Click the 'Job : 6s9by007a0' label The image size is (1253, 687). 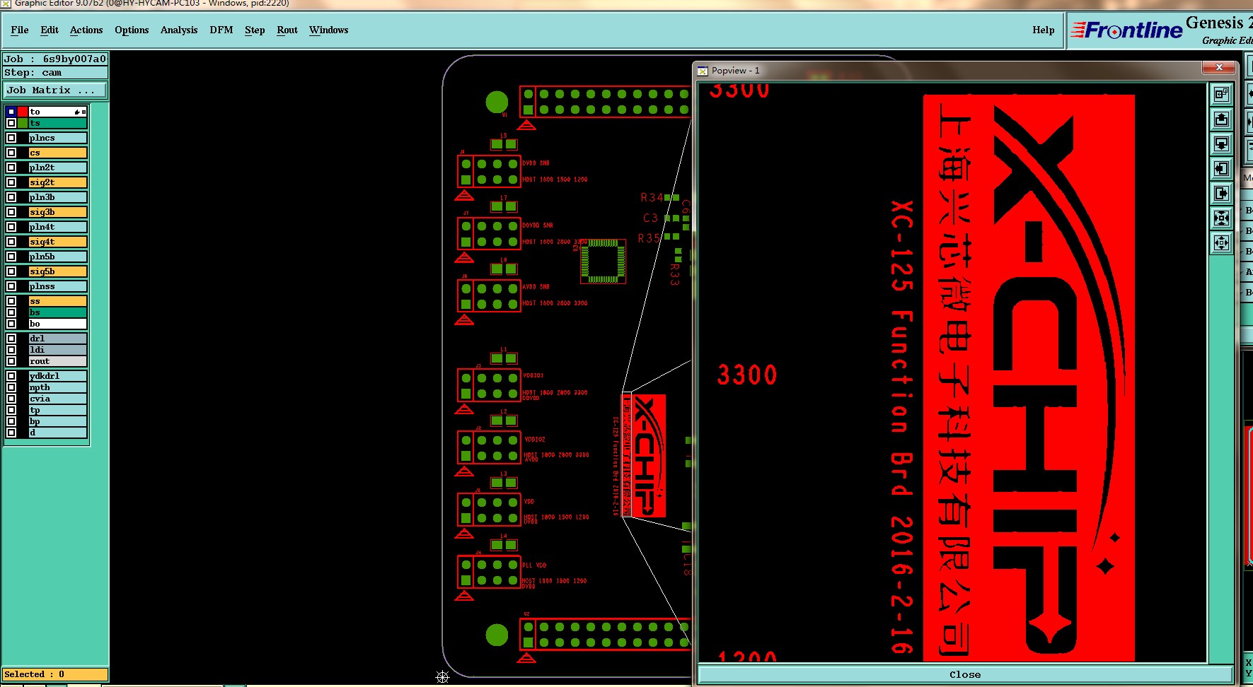55,59
